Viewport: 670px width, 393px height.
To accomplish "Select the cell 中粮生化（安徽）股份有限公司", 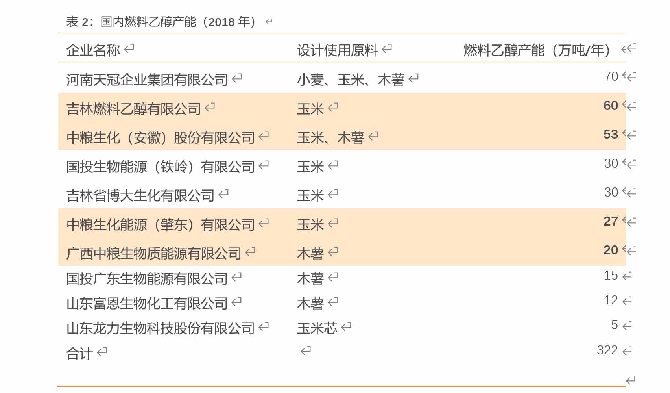I will click(161, 137).
